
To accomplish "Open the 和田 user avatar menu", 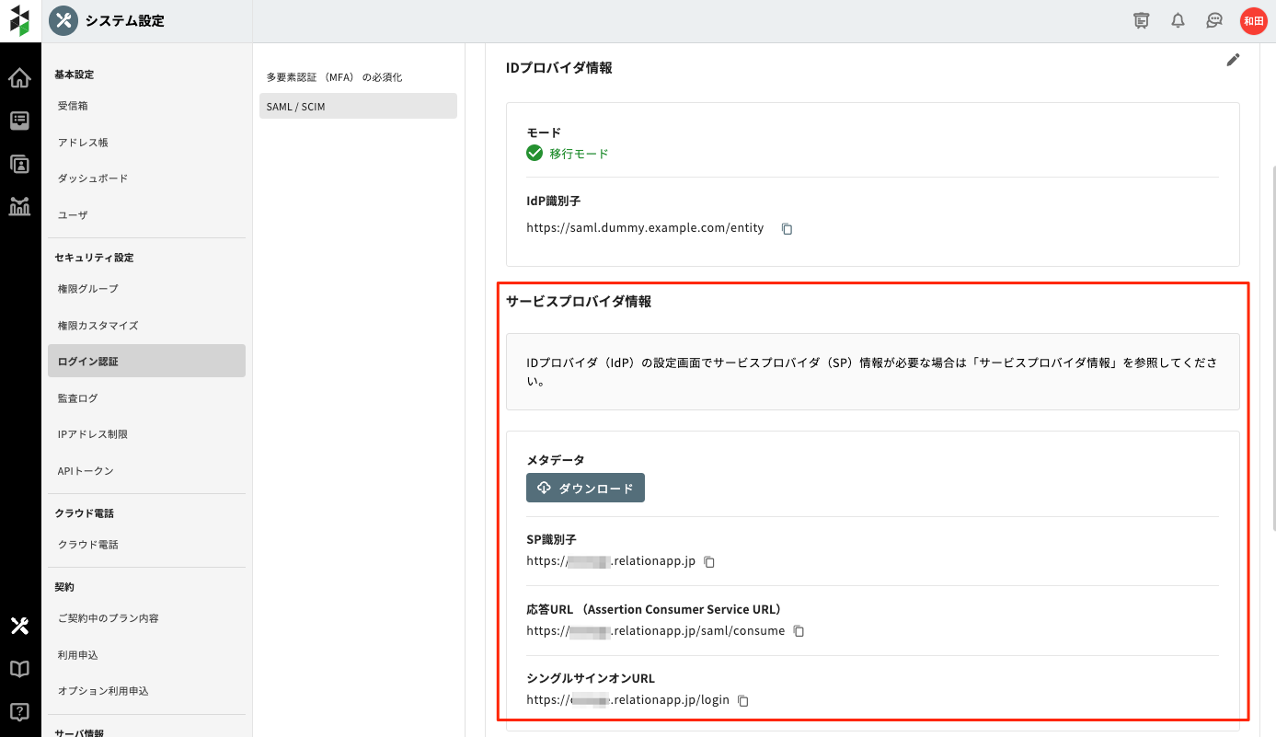I will [x=1253, y=20].
